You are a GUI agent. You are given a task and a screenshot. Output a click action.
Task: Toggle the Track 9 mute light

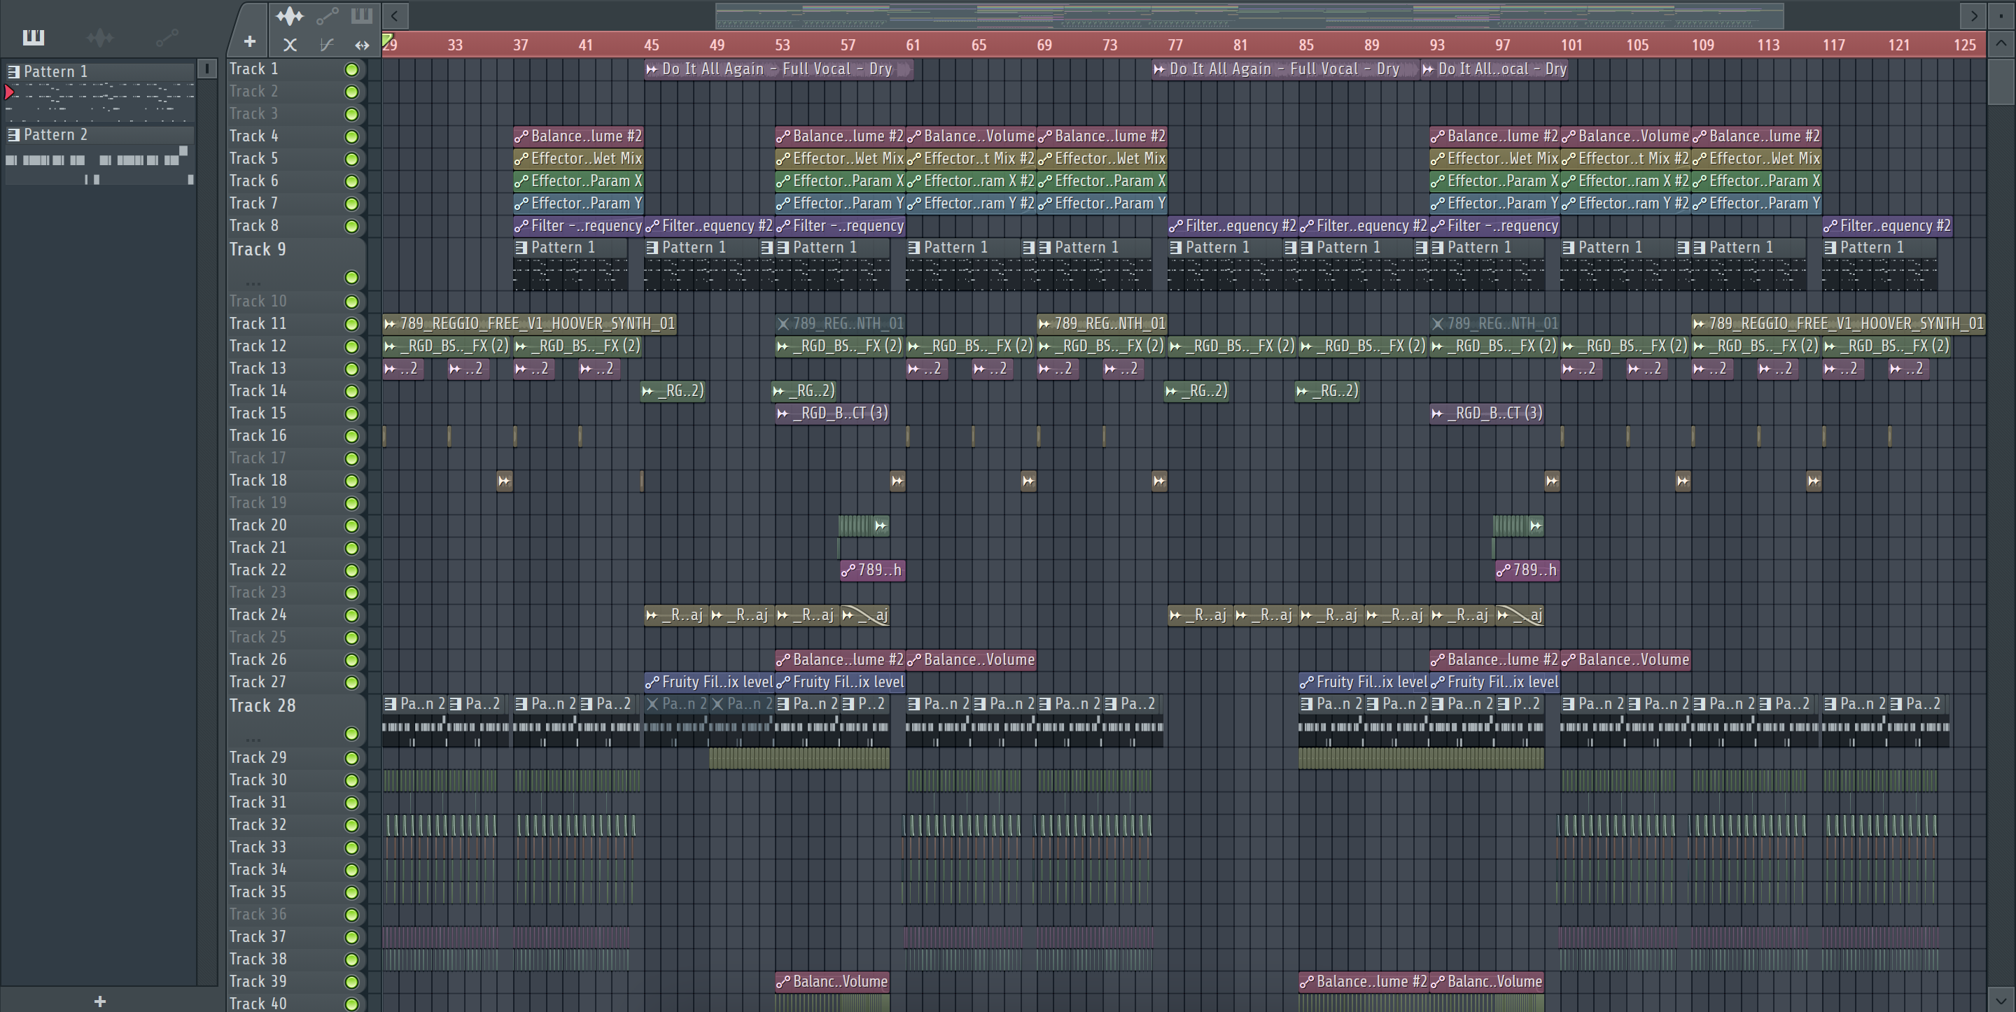pos(351,278)
